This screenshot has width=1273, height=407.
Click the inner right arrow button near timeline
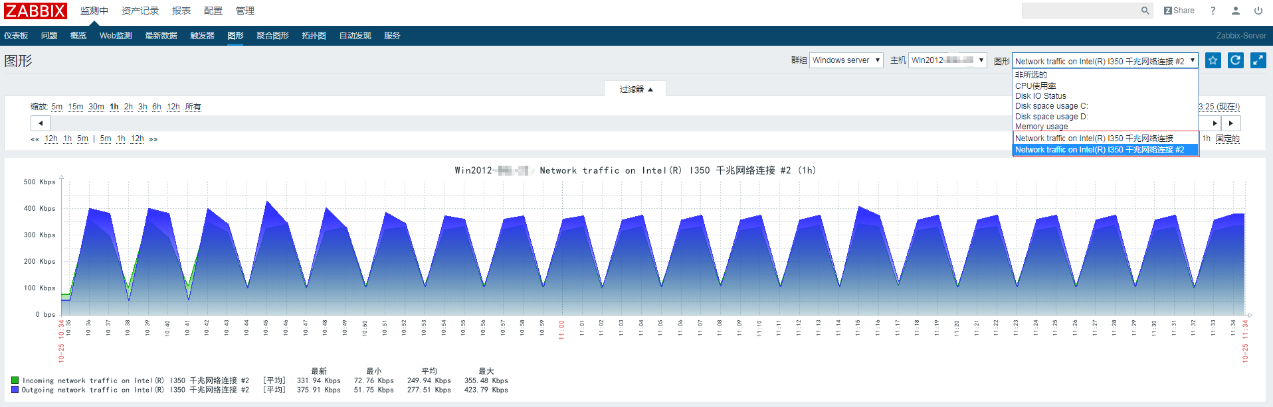(x=1214, y=123)
